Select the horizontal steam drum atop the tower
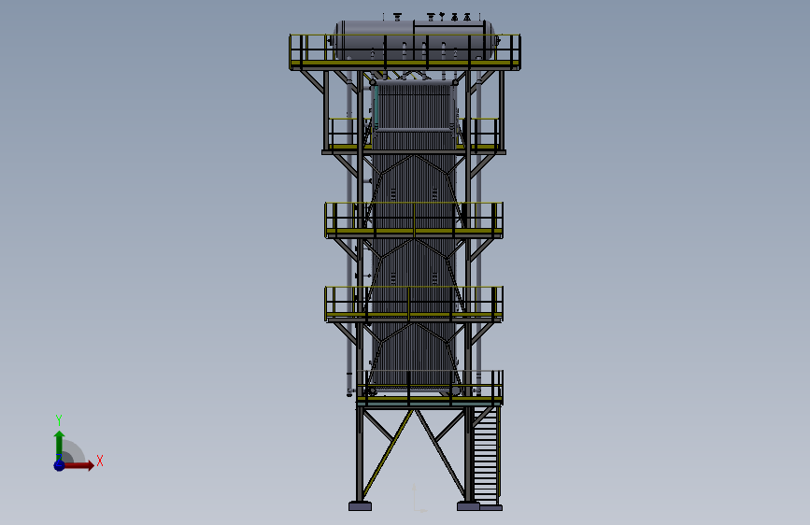810x525 pixels. (413, 40)
